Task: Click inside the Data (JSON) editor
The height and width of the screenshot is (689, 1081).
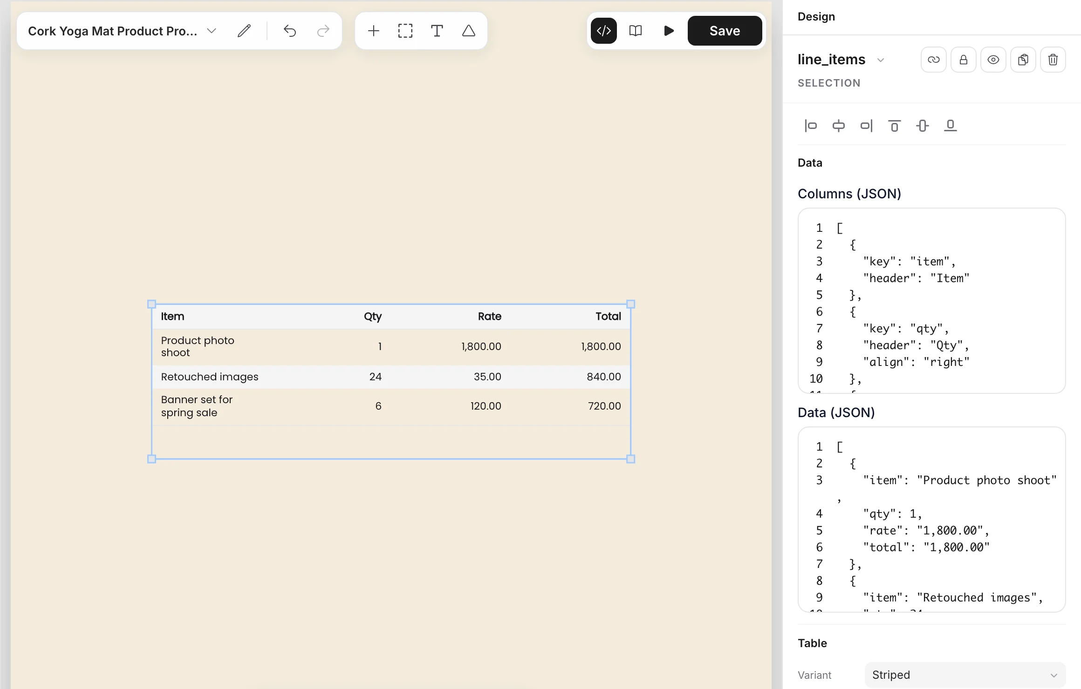Action: (x=932, y=520)
